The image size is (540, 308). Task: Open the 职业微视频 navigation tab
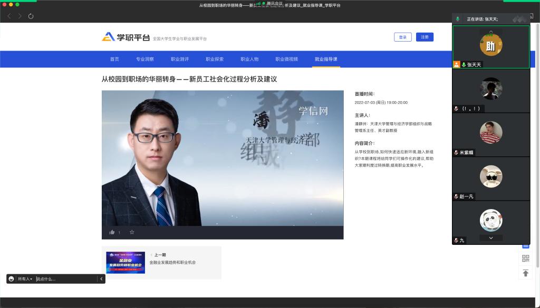[286, 59]
